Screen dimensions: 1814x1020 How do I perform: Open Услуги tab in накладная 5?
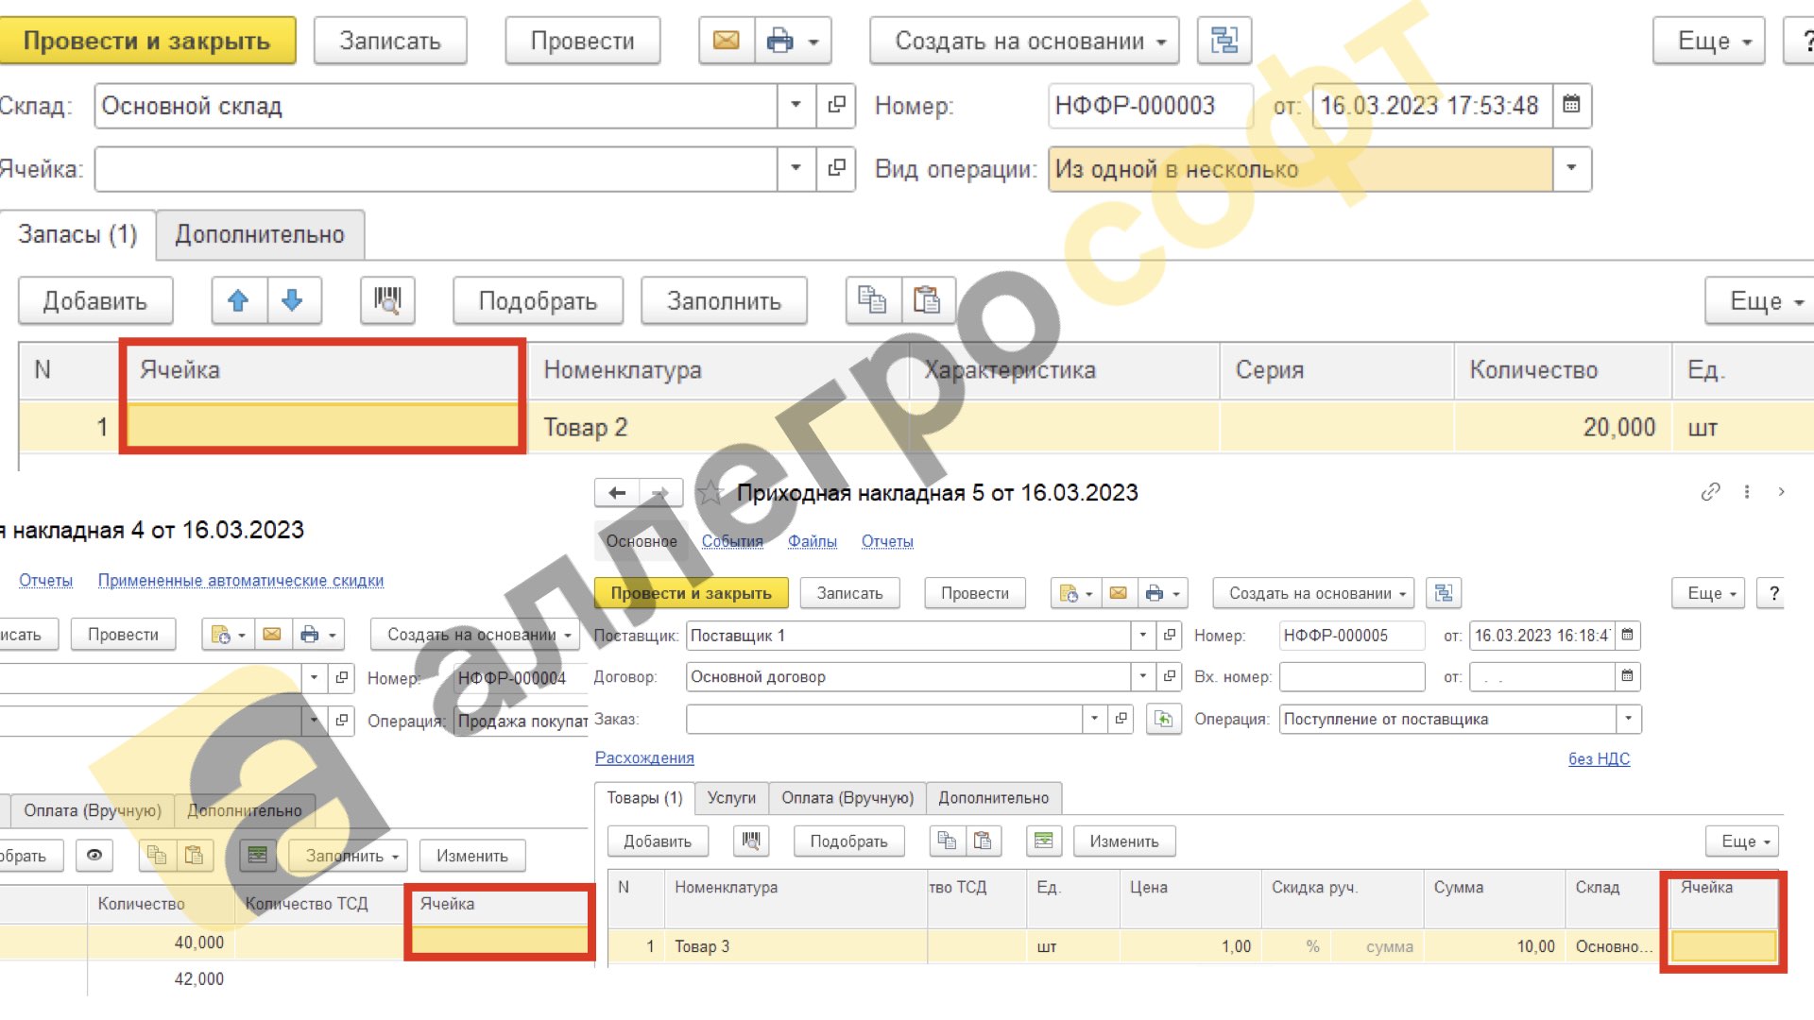(x=731, y=798)
